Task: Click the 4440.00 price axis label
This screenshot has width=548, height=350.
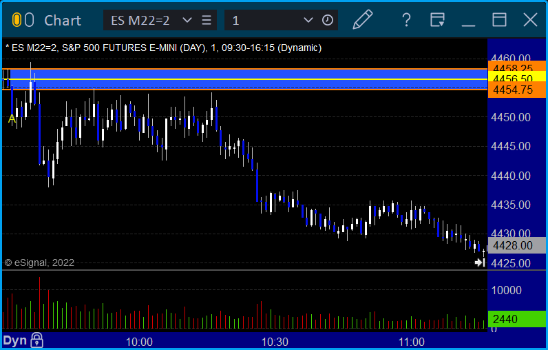Action: tap(511, 176)
